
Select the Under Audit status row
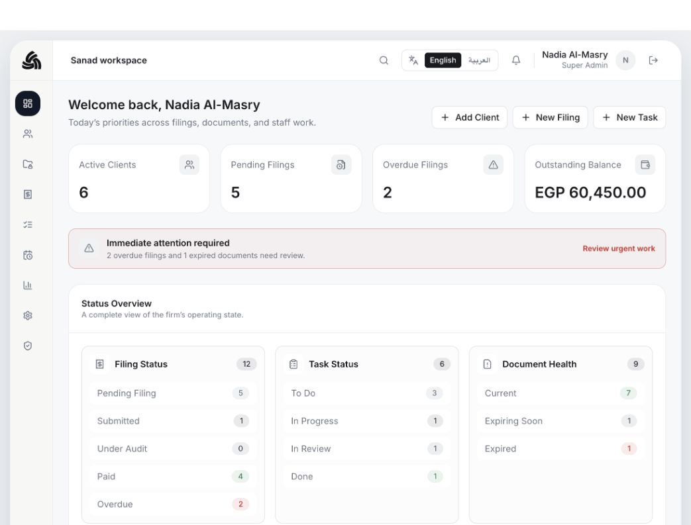click(173, 449)
